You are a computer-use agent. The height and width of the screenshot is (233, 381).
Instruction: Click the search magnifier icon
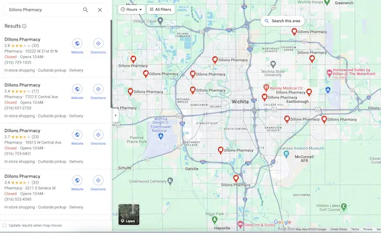coord(85,10)
